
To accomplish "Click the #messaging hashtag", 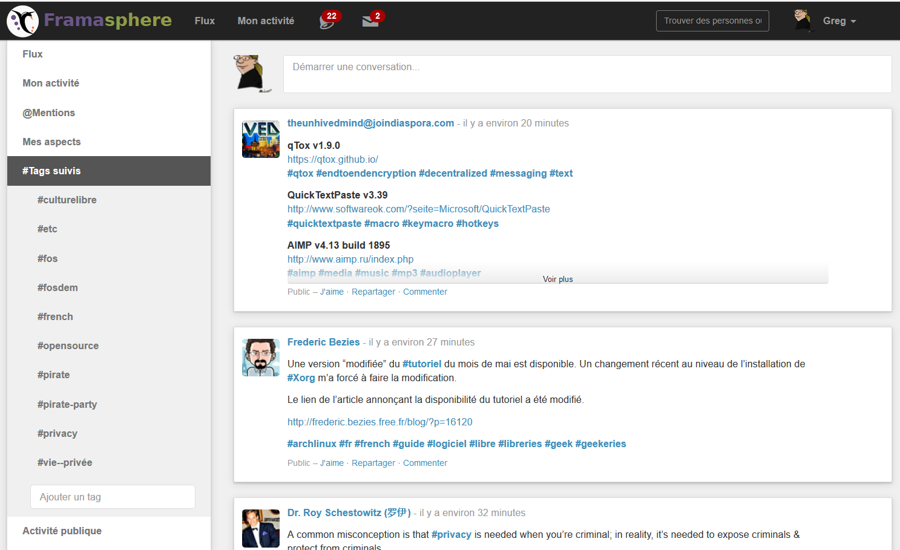I will tap(518, 173).
